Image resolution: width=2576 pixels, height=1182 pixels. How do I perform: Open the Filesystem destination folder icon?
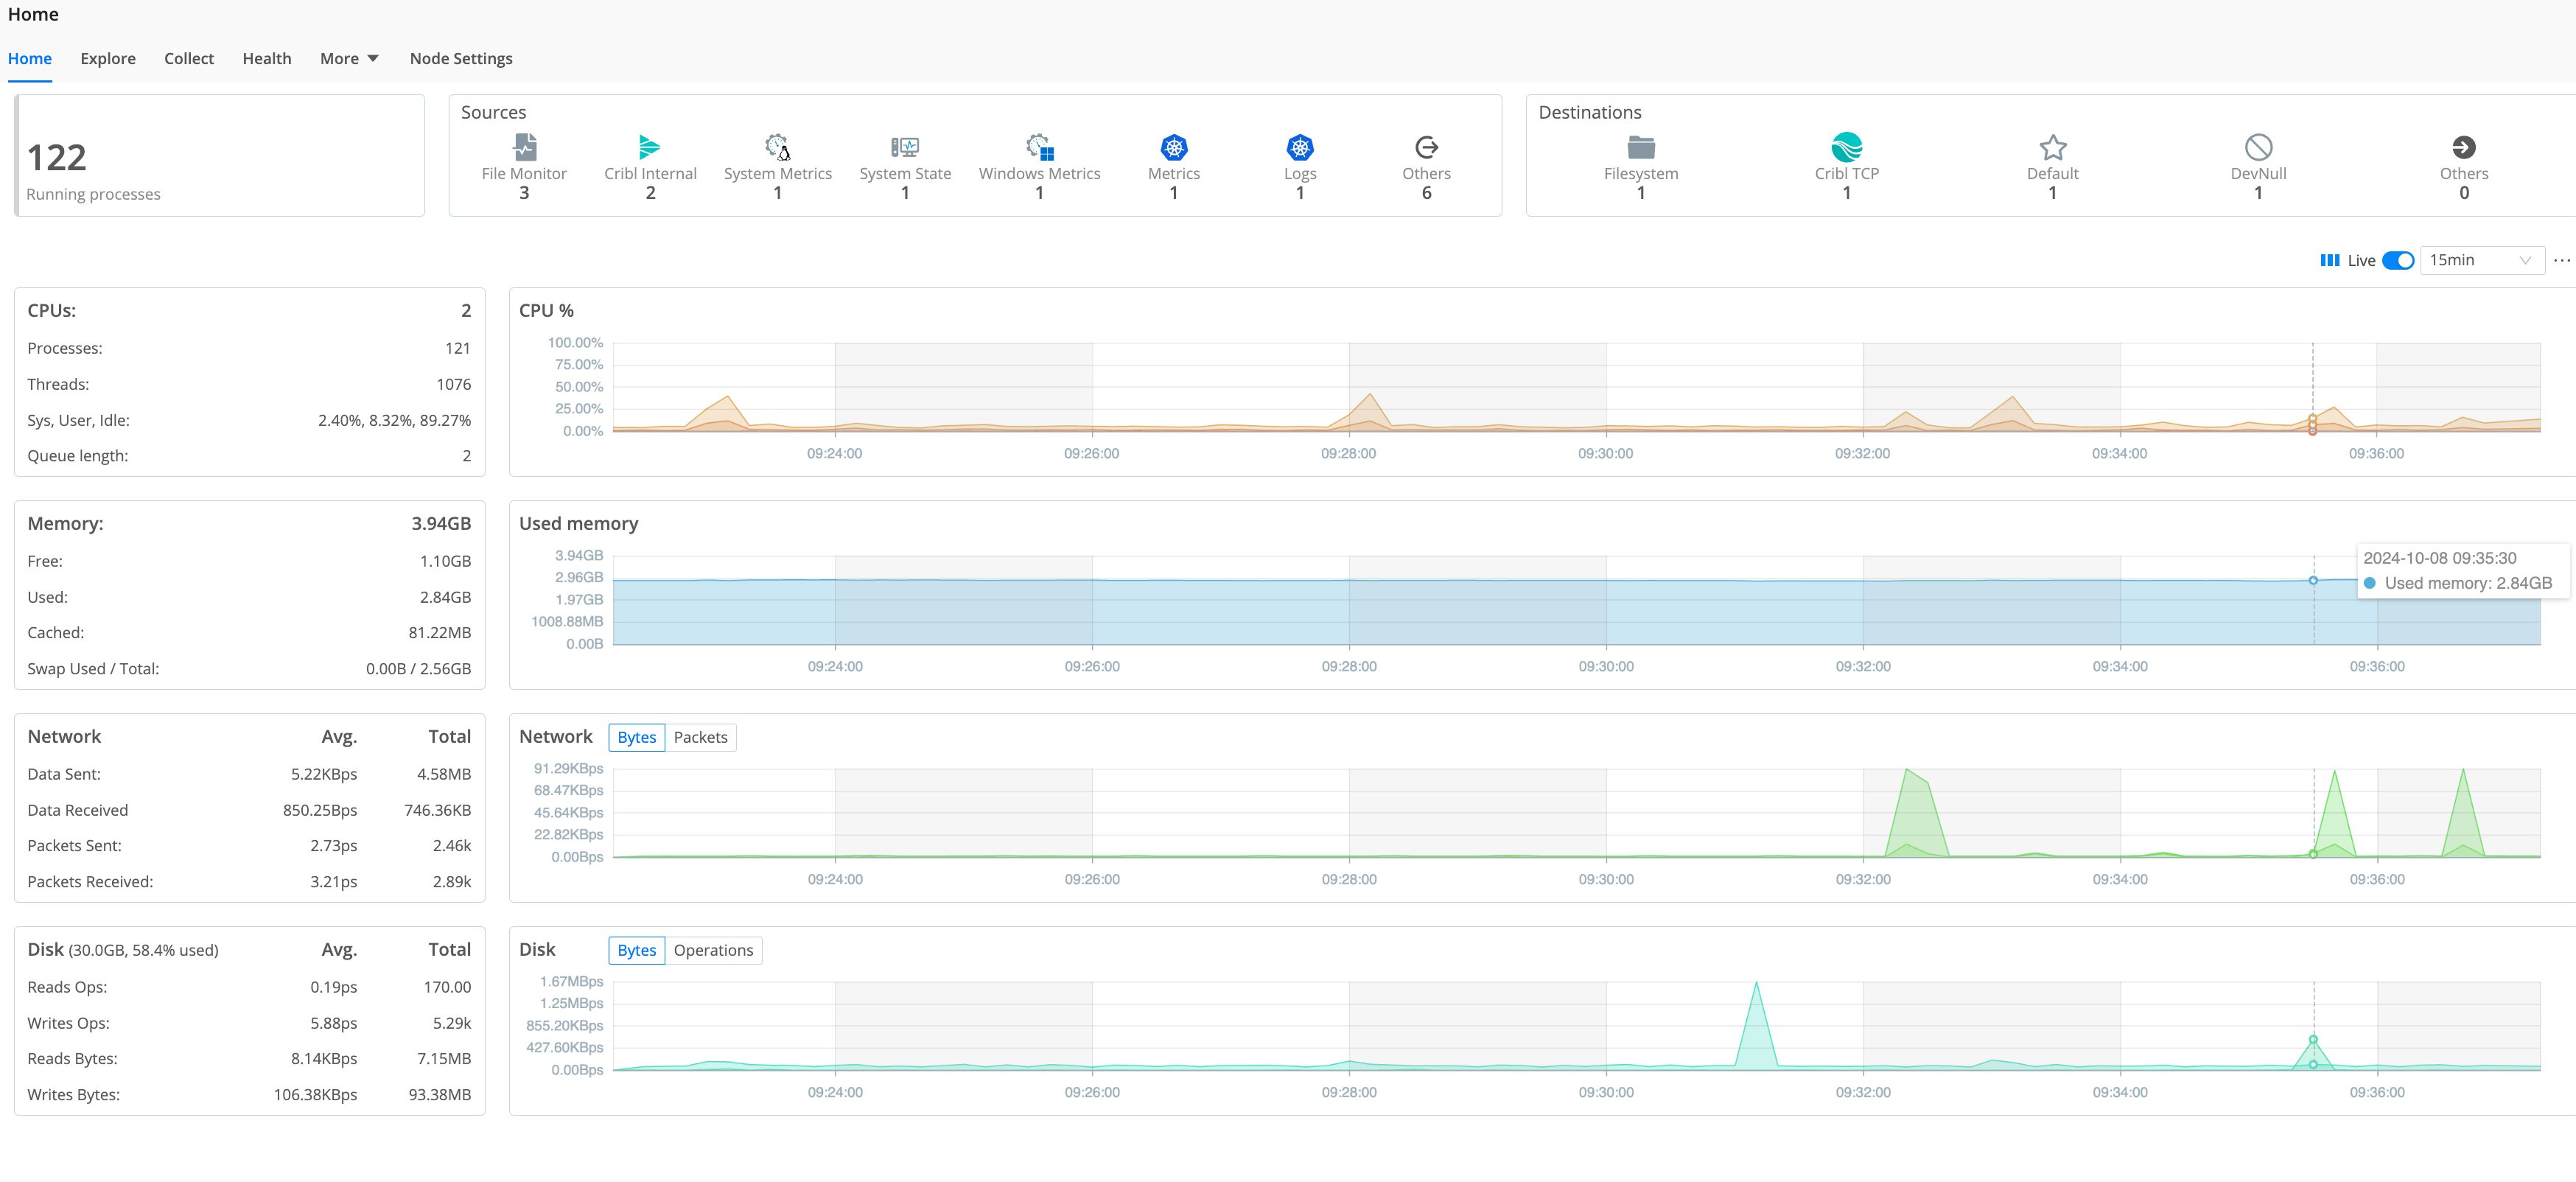point(1640,147)
